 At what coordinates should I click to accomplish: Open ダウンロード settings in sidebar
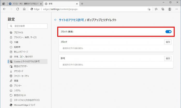coord(28,71)
